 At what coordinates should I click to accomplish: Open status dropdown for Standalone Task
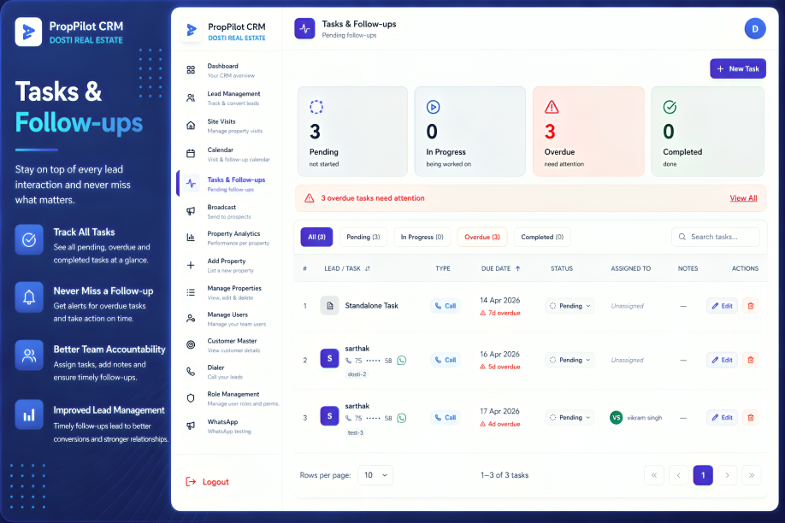(x=570, y=306)
